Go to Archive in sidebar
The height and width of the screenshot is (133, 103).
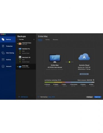point(8,60)
